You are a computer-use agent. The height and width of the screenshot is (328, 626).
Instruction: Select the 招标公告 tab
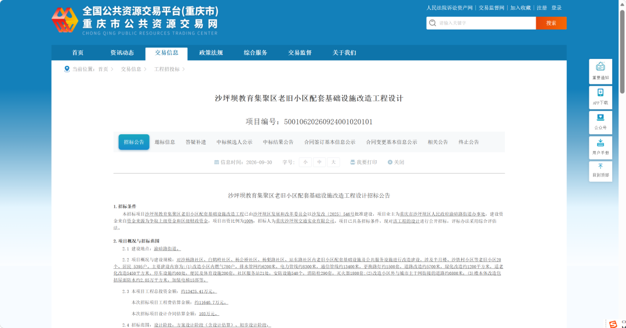click(x=134, y=142)
